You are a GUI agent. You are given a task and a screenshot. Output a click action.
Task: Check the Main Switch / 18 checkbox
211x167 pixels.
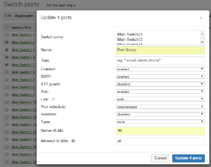click(7, 162)
